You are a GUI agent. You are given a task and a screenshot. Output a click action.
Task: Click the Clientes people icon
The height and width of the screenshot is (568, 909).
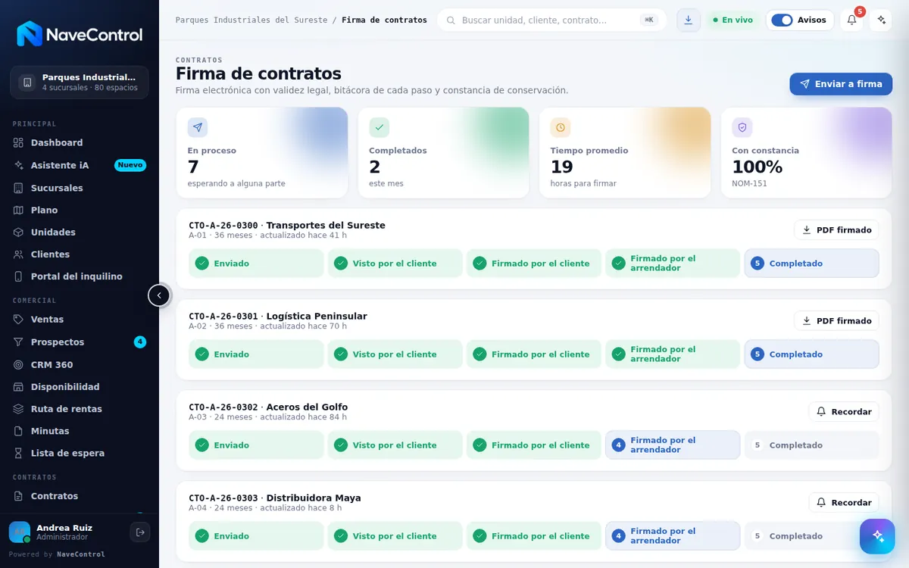click(x=19, y=254)
